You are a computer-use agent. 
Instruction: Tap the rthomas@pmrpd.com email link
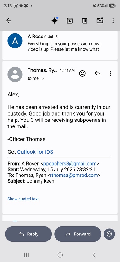74,175
